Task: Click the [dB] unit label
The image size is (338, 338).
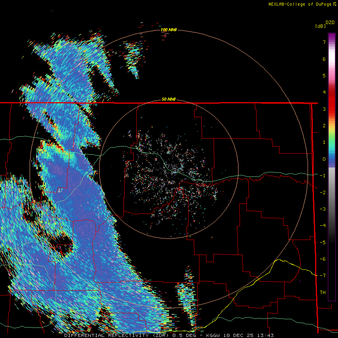Action: 320,26
